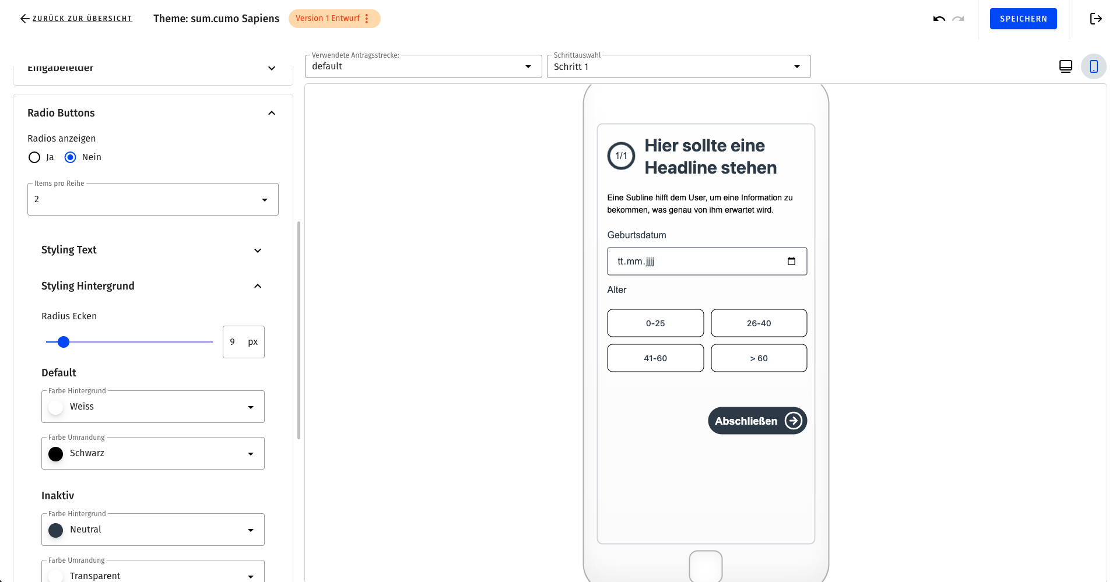The width and height of the screenshot is (1116, 582).
Task: Open Default Farbe Hintergrund Weiss dropdown
Action: [x=153, y=407]
